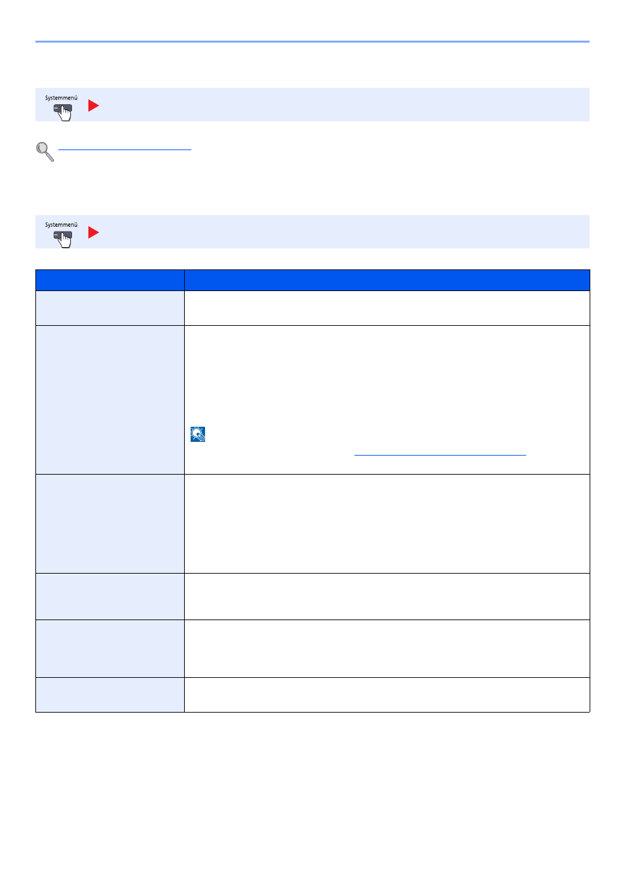Click the third table row's left cell
Screen dimensions: 625x885
coord(110,524)
